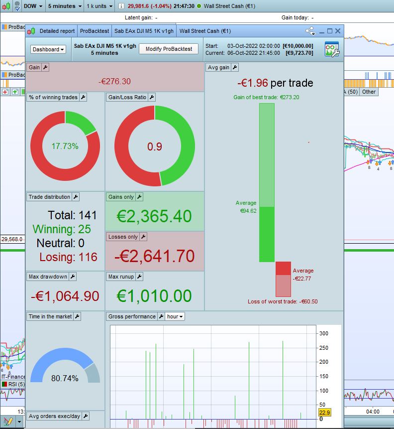Click the RSI (5) indicator label
The image size is (394, 429).
tap(13, 384)
